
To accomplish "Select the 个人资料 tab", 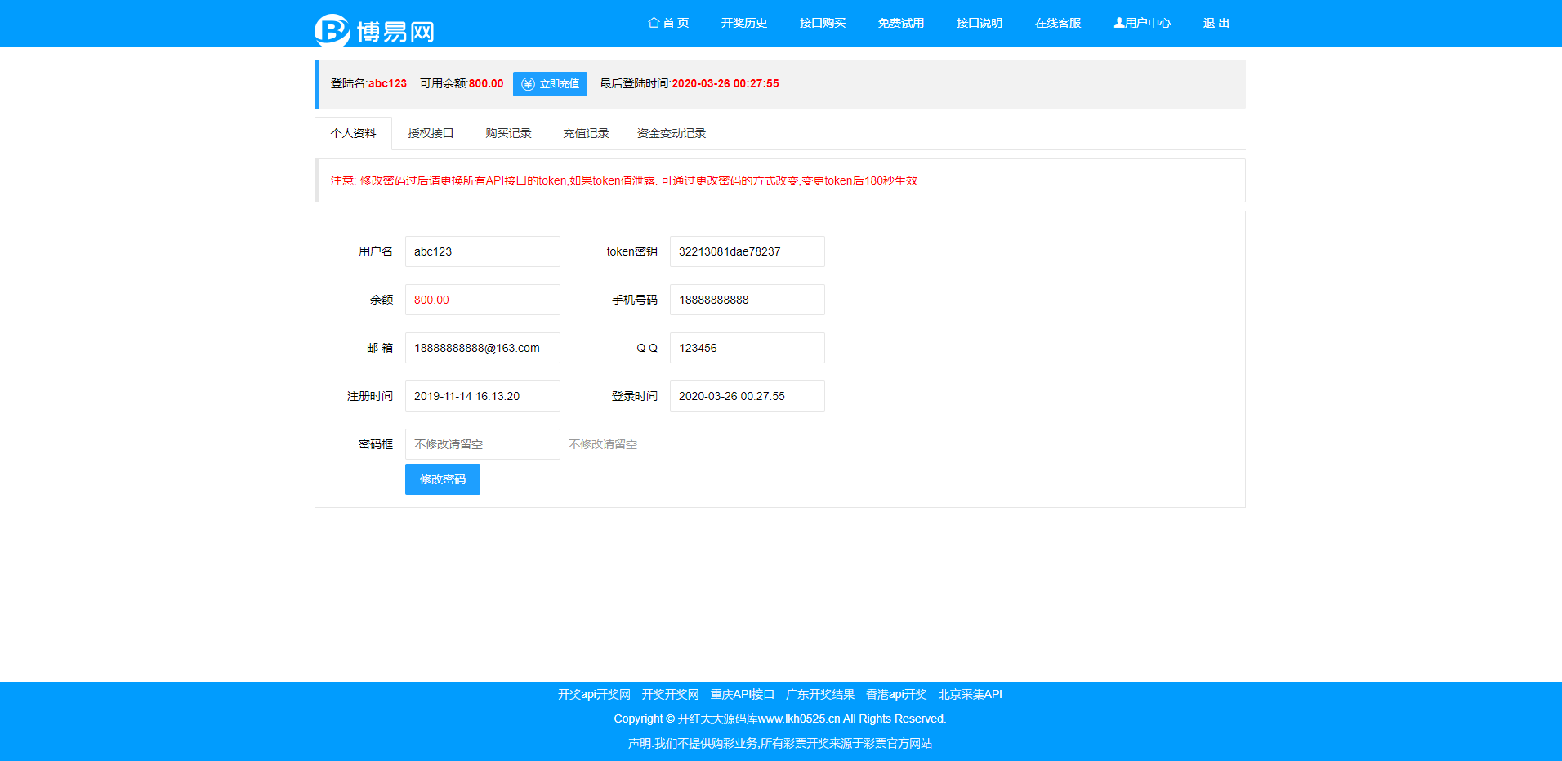I will pos(353,133).
